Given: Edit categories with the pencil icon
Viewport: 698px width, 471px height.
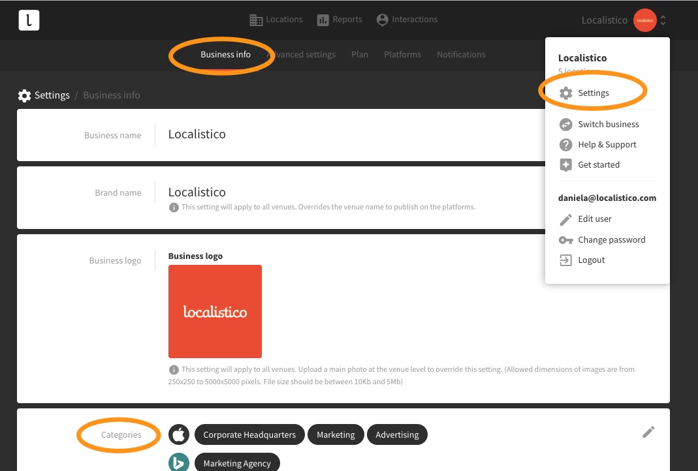Looking at the screenshot, I should [x=648, y=432].
